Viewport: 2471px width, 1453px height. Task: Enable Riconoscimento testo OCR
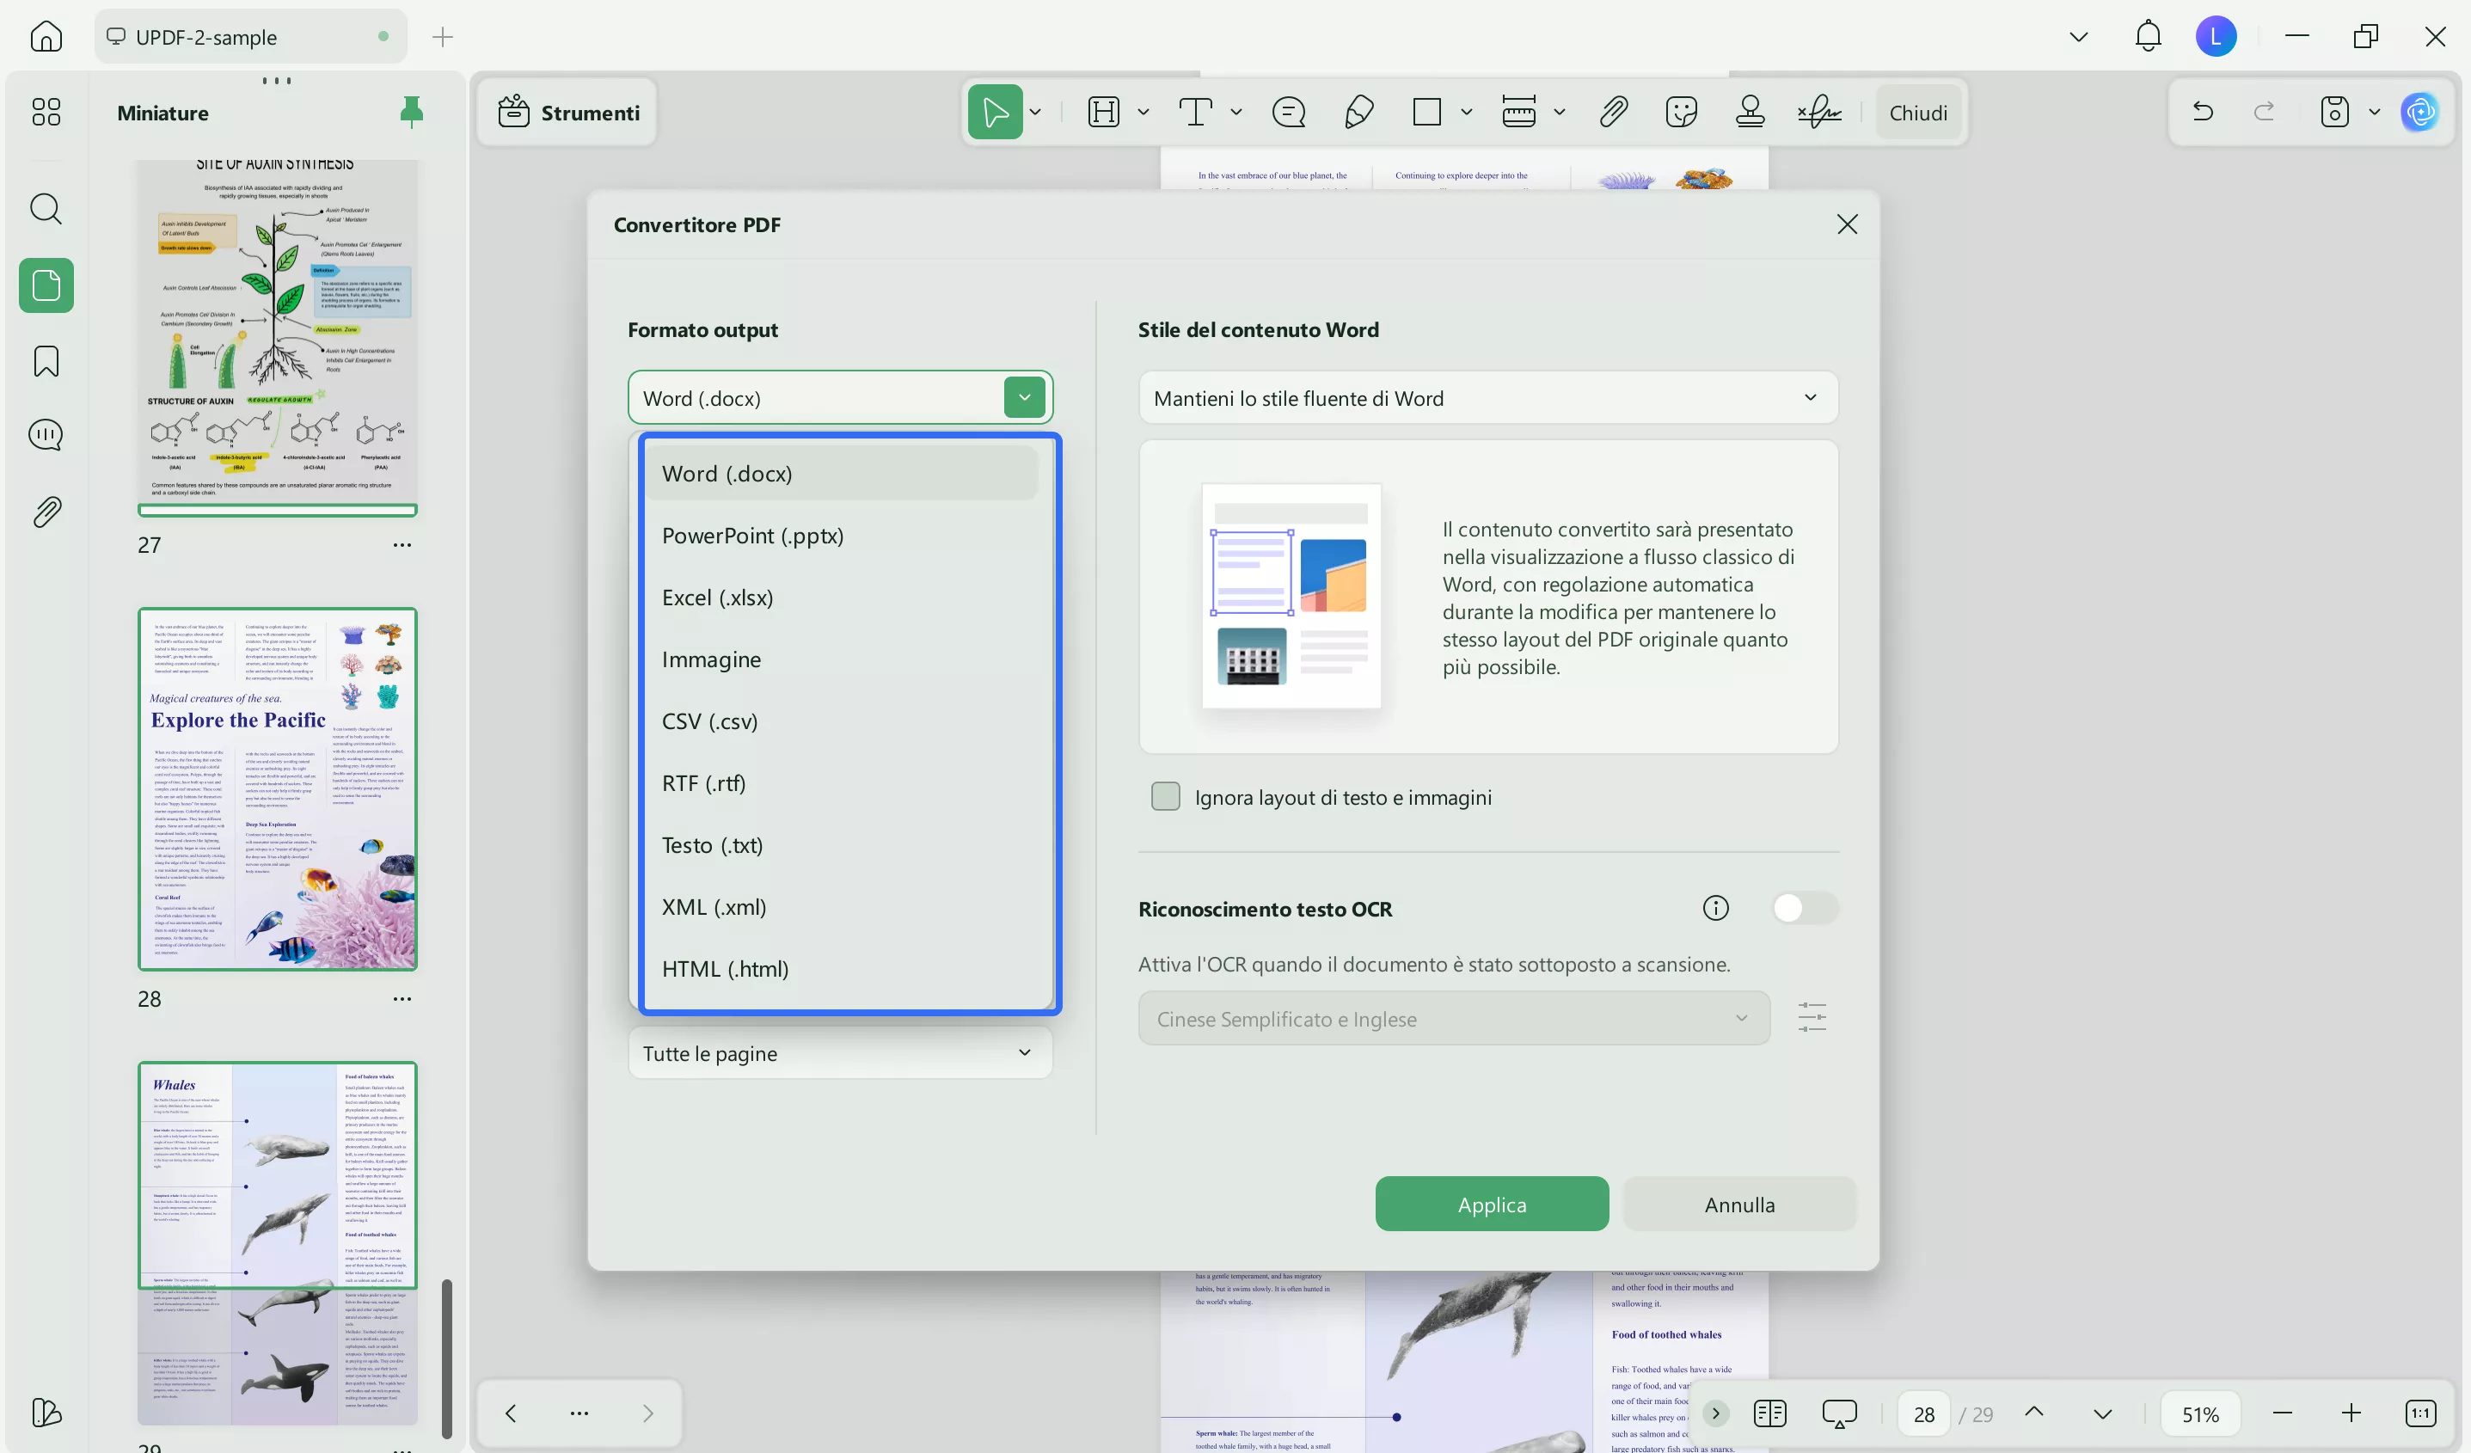click(x=1804, y=908)
